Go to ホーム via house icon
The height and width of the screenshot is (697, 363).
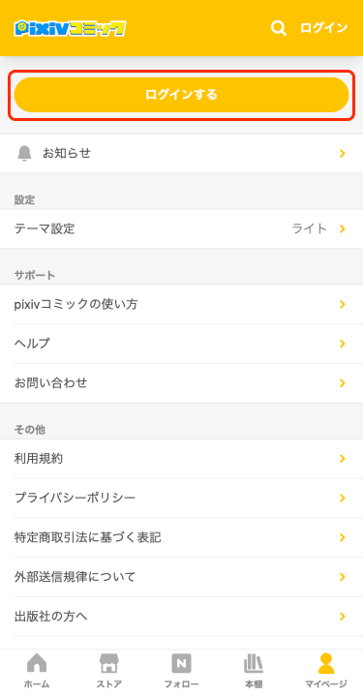pos(37,664)
